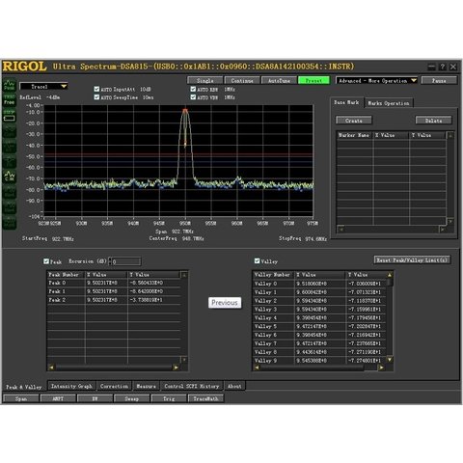This screenshot has height=463, width=463.
Task: Switch to the Intensity Graph tab
Action: click(x=71, y=386)
